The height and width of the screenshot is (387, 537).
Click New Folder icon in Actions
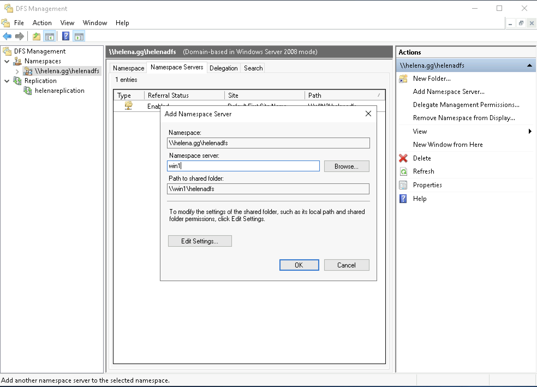point(403,79)
